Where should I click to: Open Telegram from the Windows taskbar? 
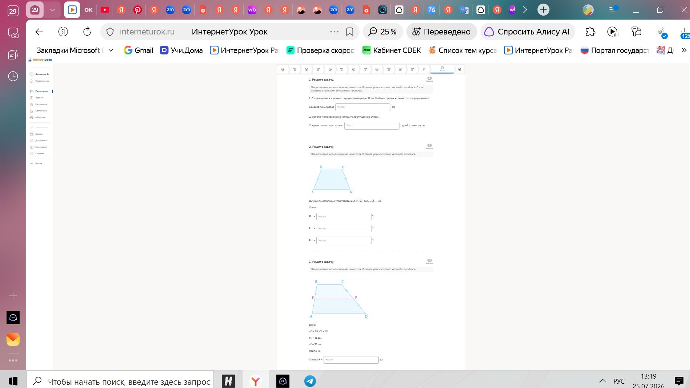310,381
